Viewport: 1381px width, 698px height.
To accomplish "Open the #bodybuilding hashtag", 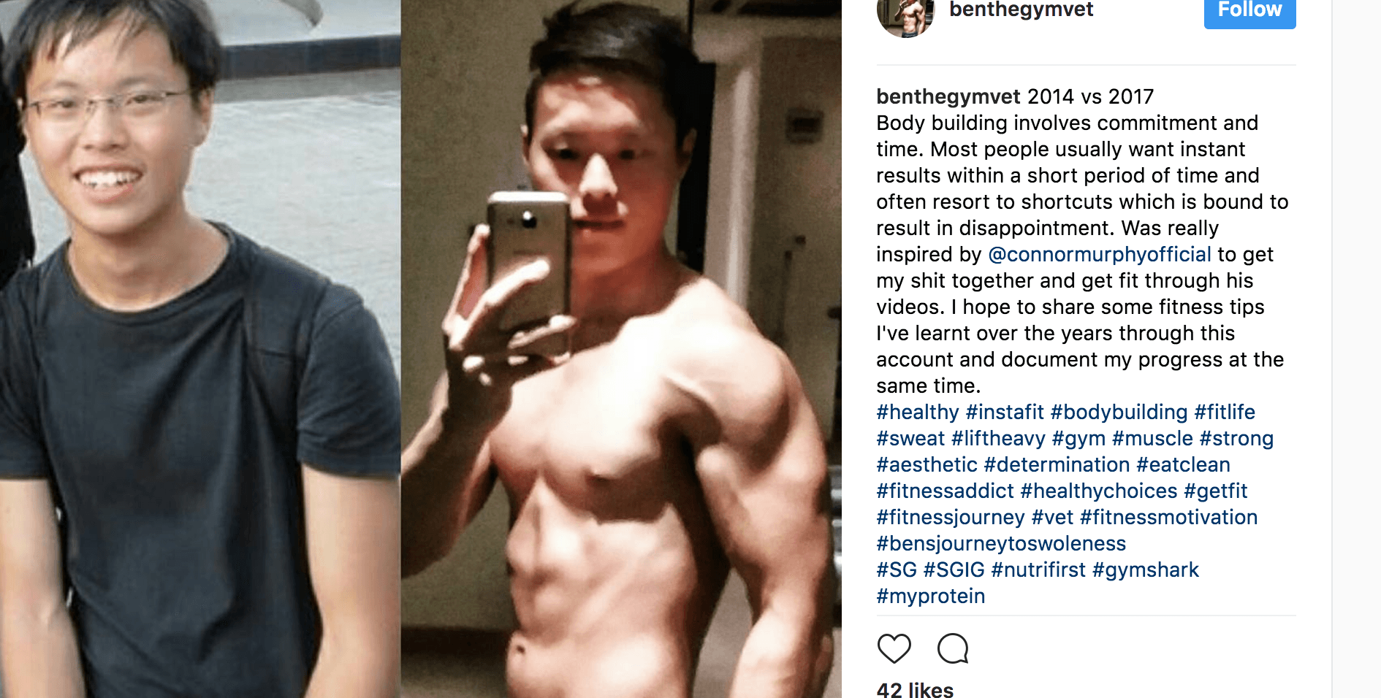I will click(x=1119, y=412).
